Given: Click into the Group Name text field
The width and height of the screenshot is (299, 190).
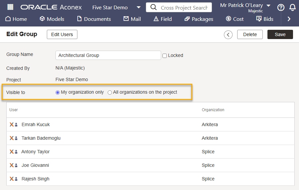Looking at the screenshot, I should [108, 55].
